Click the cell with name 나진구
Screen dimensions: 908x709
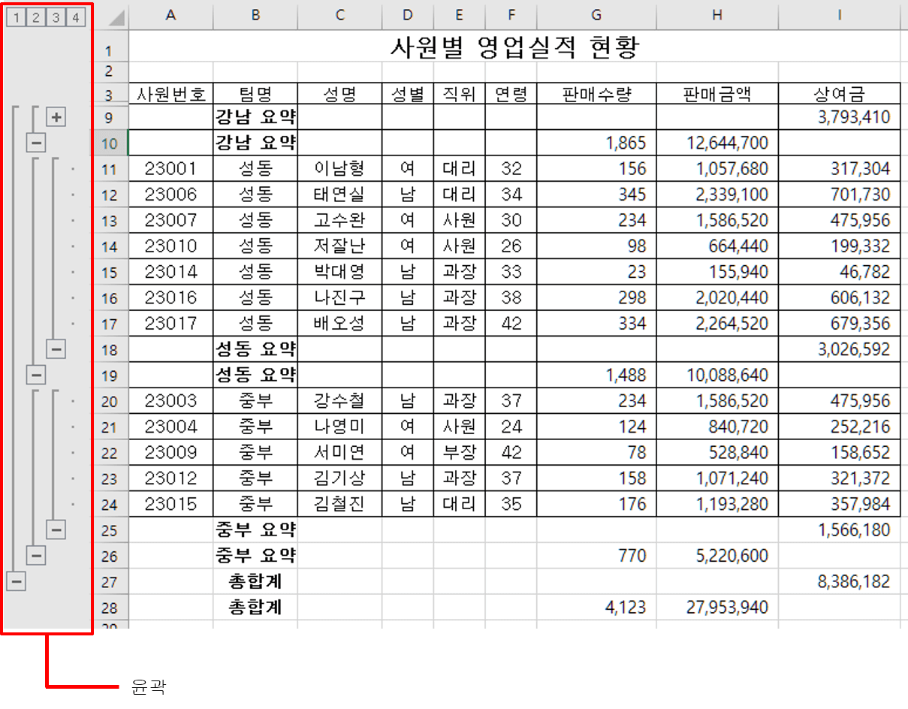coord(339,297)
